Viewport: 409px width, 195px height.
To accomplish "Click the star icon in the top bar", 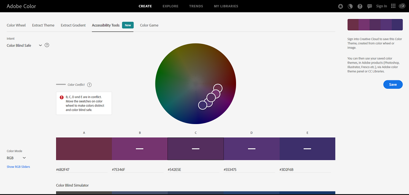I will (340, 6).
